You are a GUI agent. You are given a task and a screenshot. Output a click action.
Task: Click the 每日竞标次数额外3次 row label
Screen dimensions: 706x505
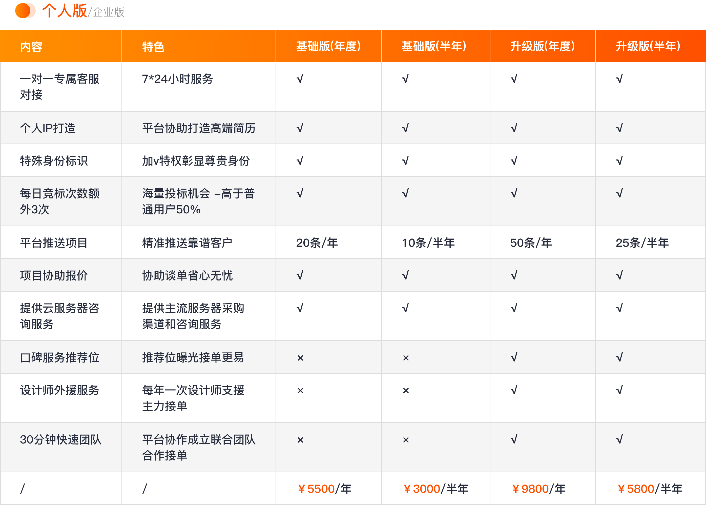[60, 201]
